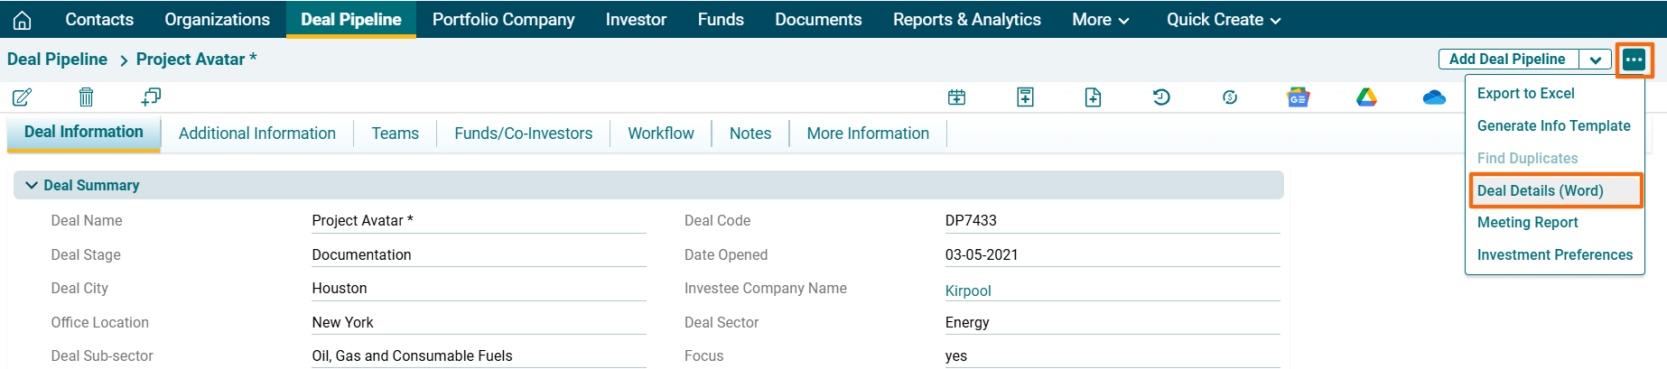Select Deal Details (Word) menu option

point(1540,190)
